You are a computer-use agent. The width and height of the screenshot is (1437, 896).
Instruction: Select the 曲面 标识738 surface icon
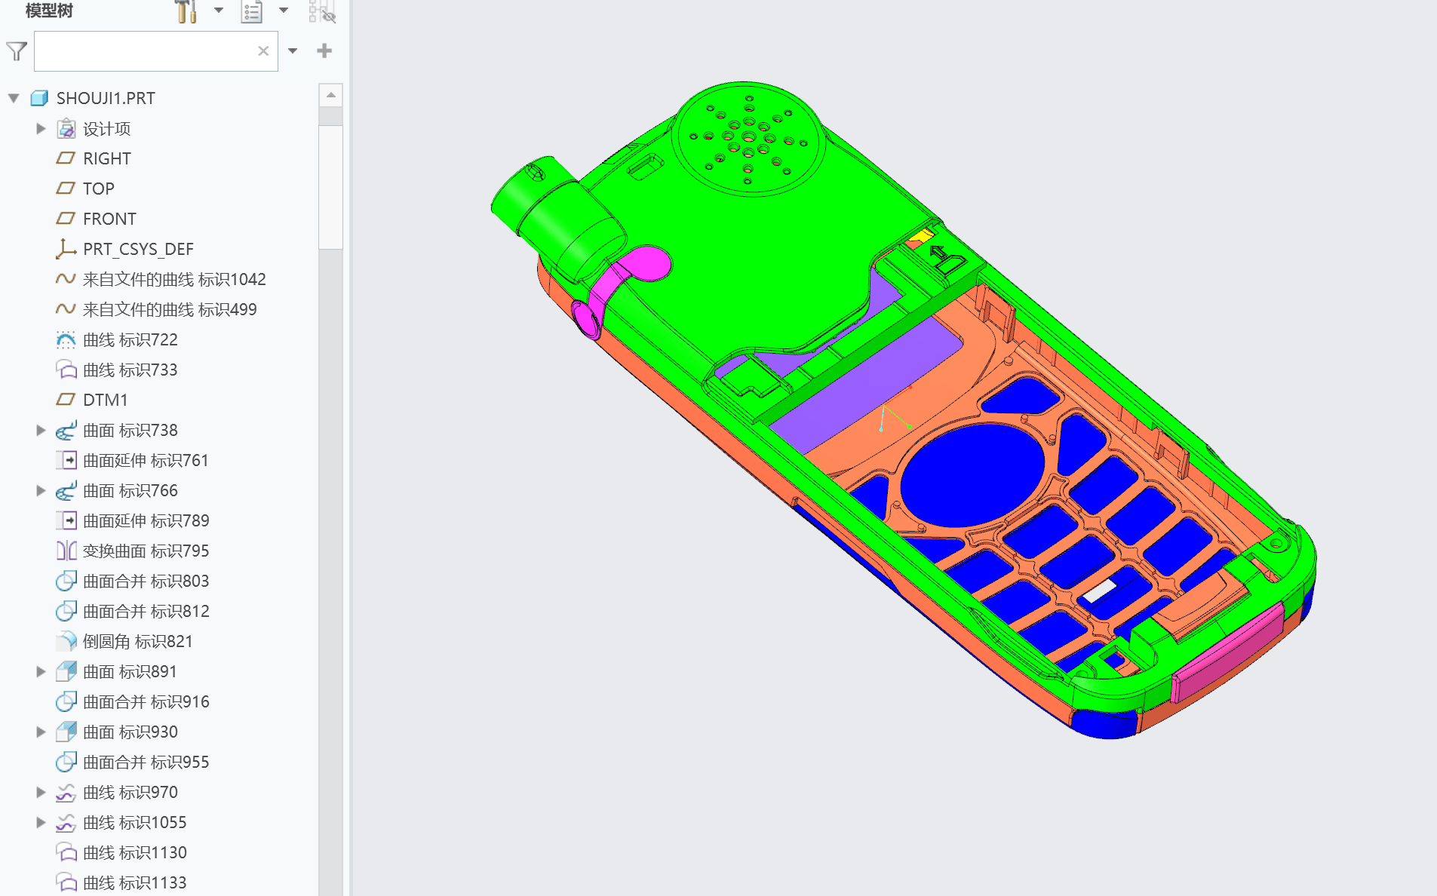66,430
